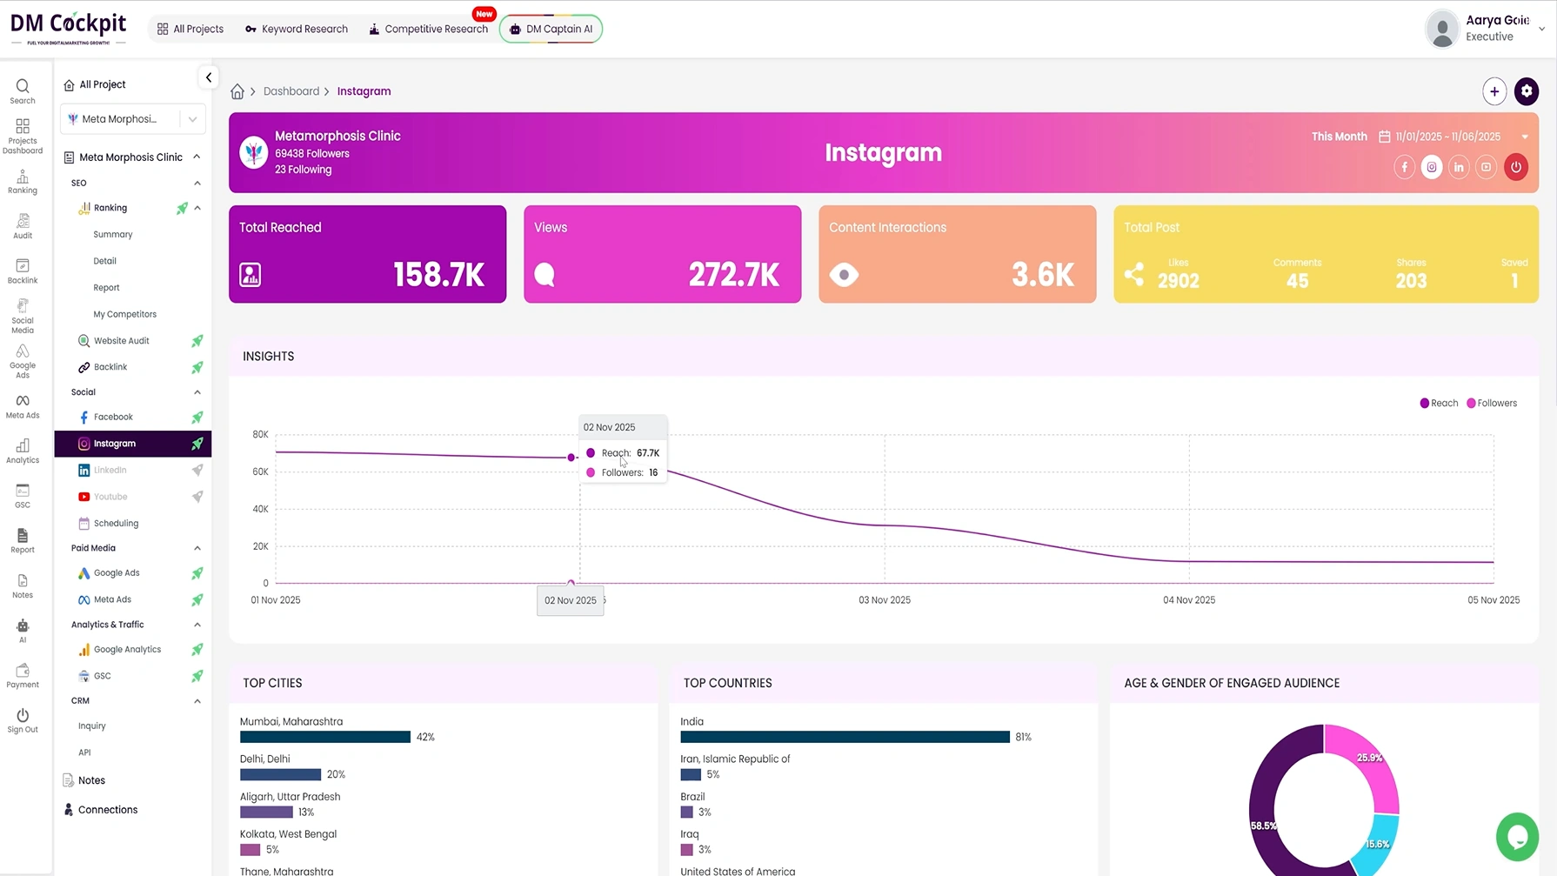Toggle the Reach legend in the Insights chart

[x=1438, y=403]
